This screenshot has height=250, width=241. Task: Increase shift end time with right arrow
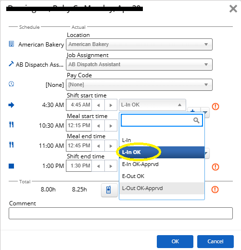tap(111, 166)
